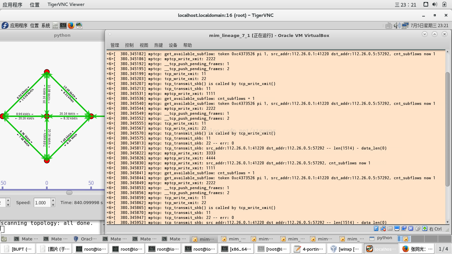Launch Firefox from the inner panel launcher
Viewport: 452px width, 254px height.
[x=71, y=25]
